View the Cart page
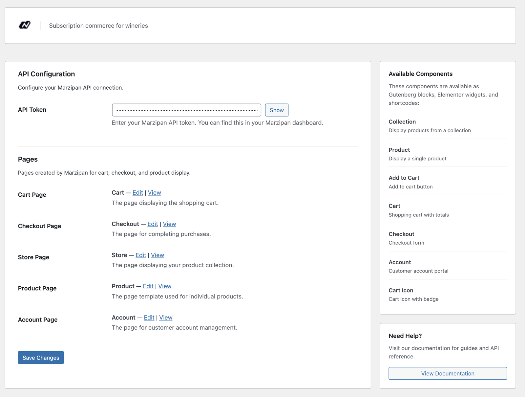This screenshot has width=525, height=397. click(x=155, y=193)
